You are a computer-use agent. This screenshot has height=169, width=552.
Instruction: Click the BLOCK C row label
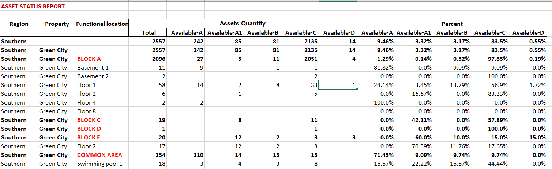pyautogui.click(x=89, y=120)
